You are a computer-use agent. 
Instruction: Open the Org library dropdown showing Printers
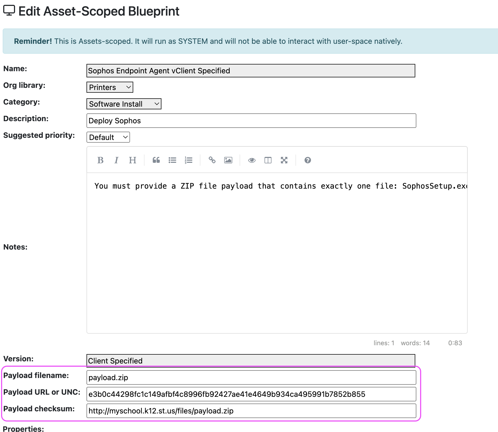click(110, 87)
